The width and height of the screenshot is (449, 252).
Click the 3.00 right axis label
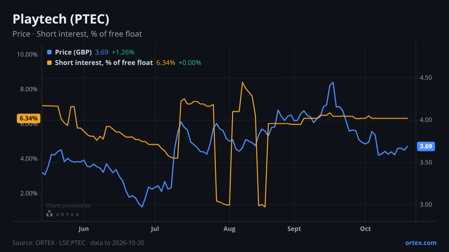[426, 205]
